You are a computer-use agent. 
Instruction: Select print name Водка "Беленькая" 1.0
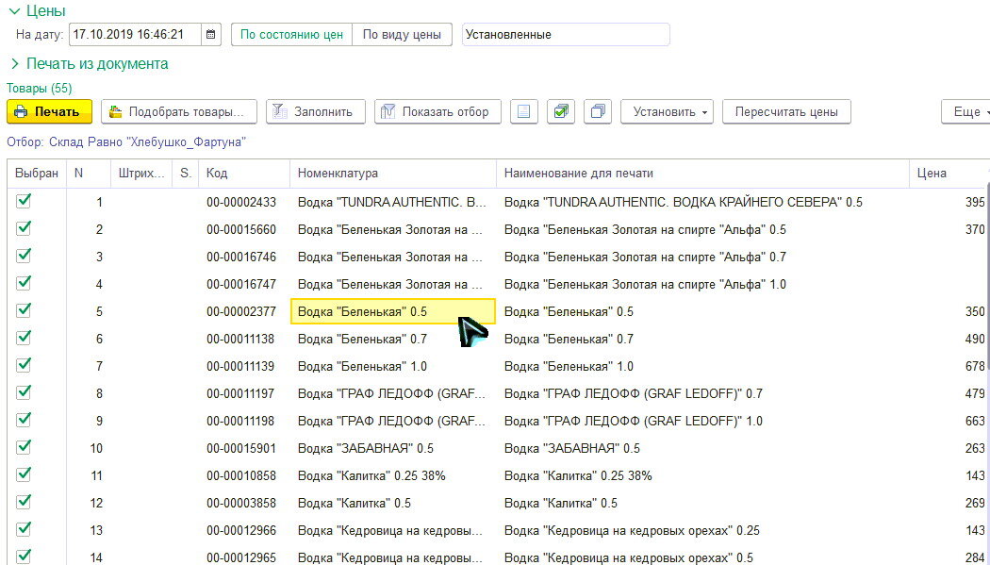click(702, 366)
